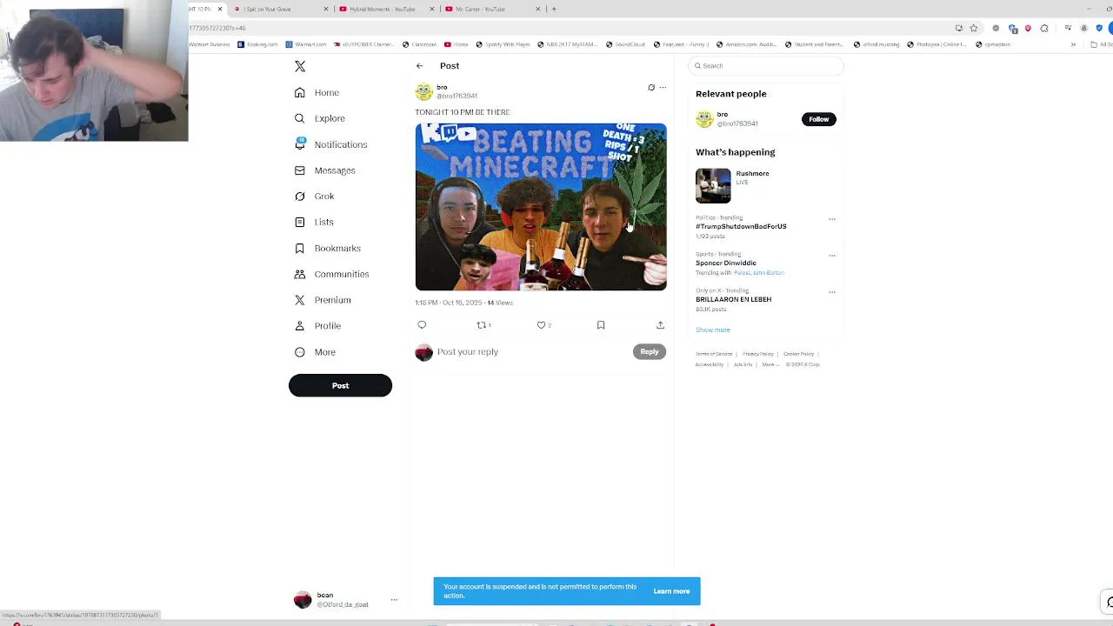Open the three-dot menu on bro's post
Screen dimensions: 1113x626
(663, 87)
